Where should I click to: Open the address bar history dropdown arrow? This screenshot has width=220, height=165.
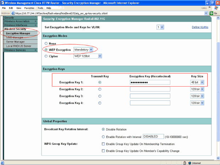coord(206,13)
